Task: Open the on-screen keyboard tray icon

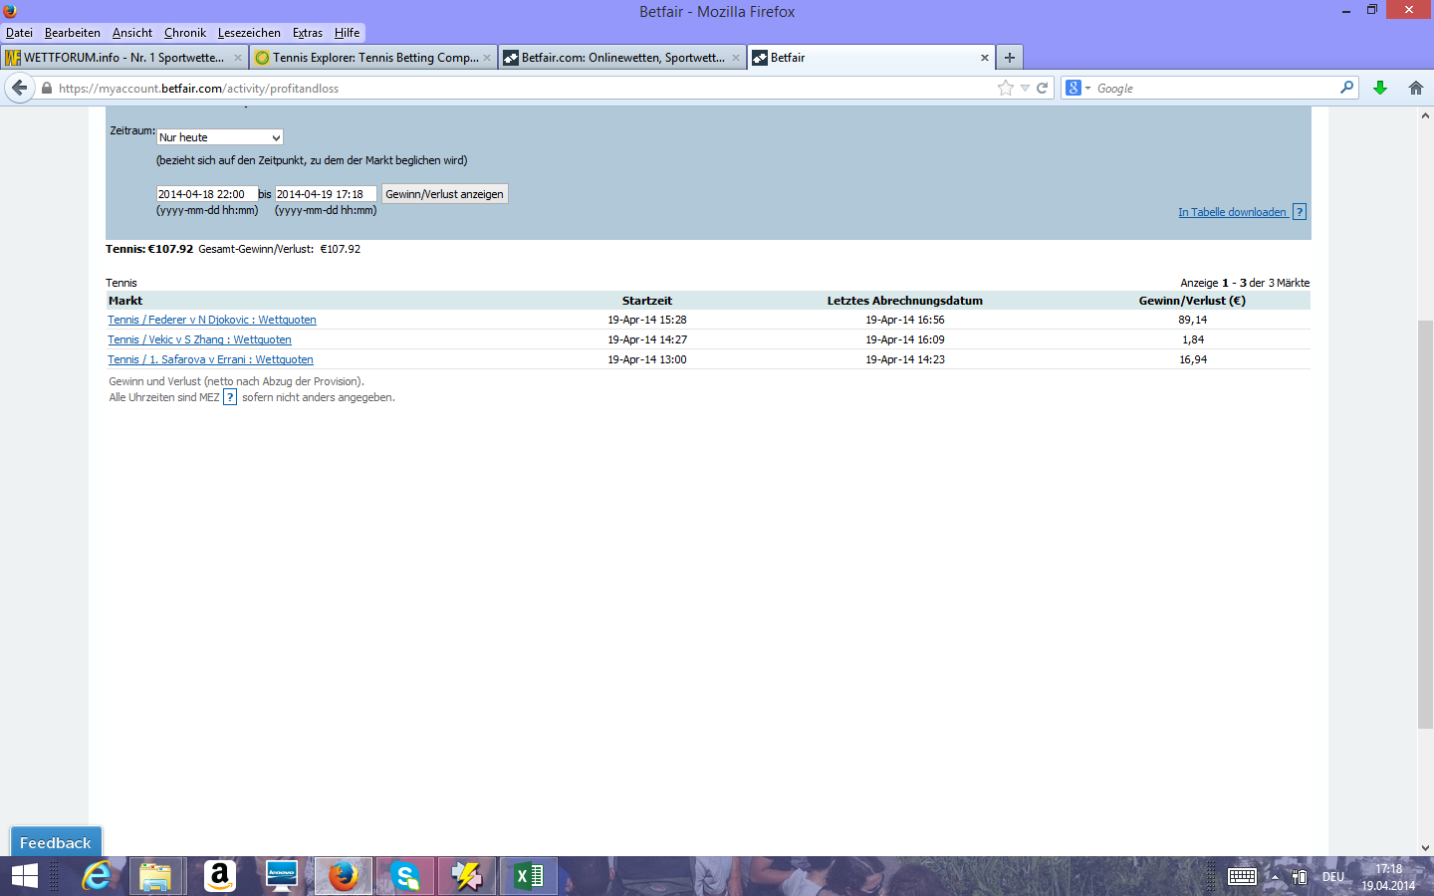Action: (1242, 876)
